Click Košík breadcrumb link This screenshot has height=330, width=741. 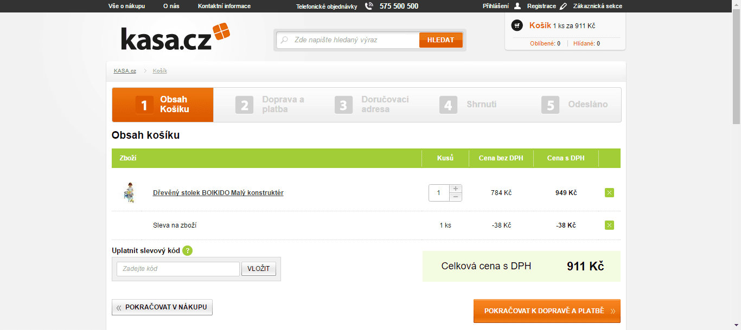pos(160,71)
